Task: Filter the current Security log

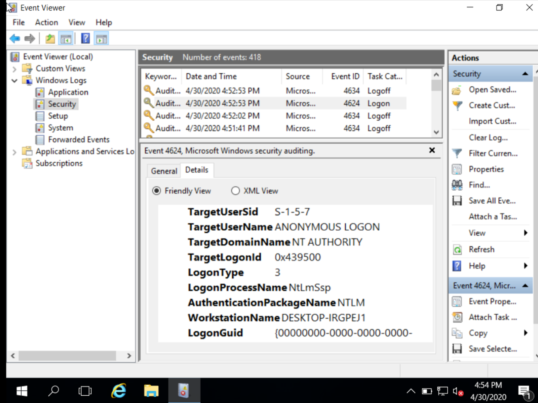Action: 492,153
